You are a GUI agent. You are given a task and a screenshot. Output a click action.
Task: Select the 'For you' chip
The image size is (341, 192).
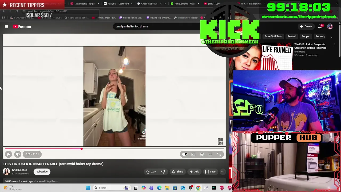(x=306, y=36)
